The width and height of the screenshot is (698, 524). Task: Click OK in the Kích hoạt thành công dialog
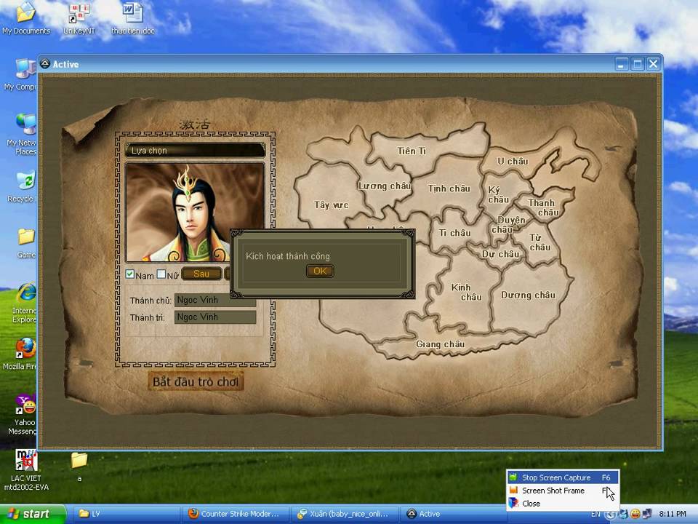[320, 271]
